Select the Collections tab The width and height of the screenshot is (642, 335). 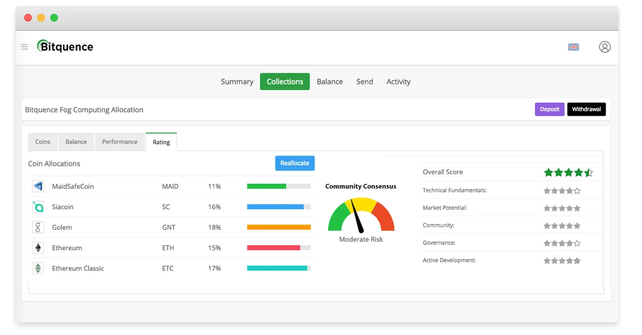(x=285, y=82)
